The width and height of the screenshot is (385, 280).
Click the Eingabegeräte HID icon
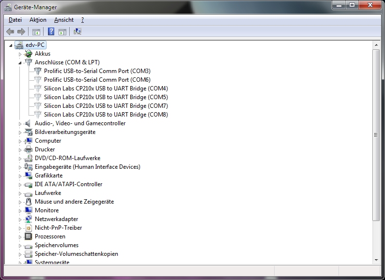(29, 167)
